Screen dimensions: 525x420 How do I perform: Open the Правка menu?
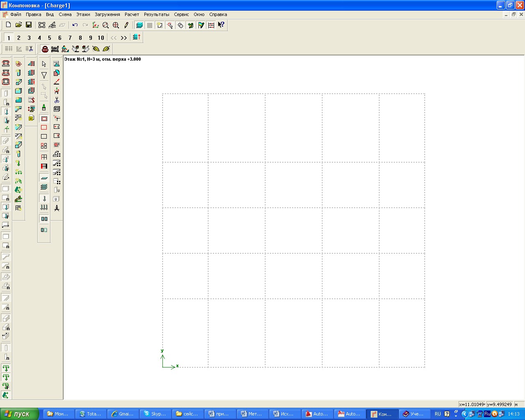coord(34,14)
